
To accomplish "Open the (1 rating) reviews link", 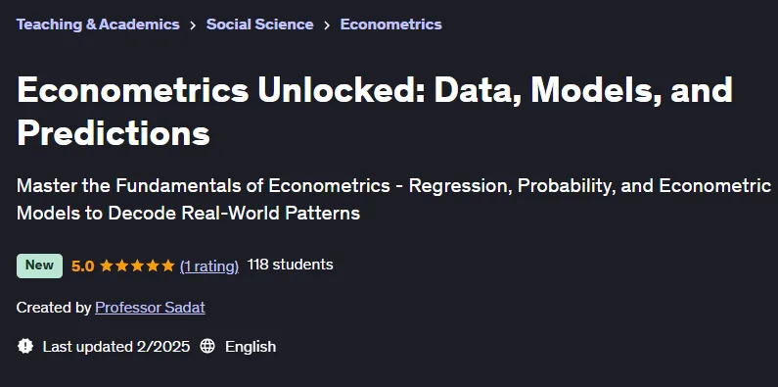I will (208, 266).
